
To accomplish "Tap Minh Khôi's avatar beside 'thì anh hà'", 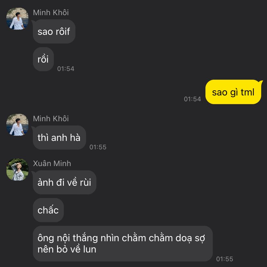I will coord(17,125).
